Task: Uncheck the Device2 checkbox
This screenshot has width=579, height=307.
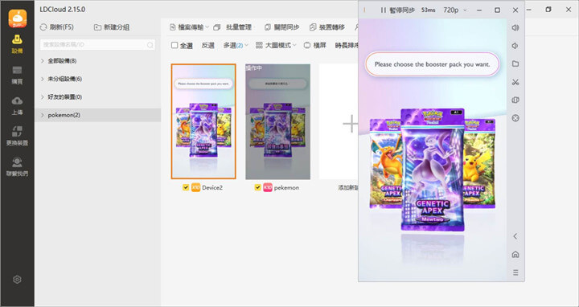Action: pos(186,187)
